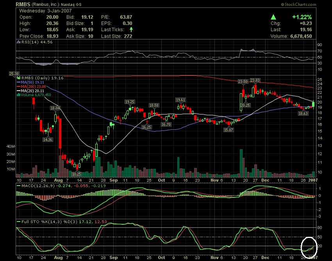Click the date Wednesday 3-Jan-2007

click(x=46, y=11)
